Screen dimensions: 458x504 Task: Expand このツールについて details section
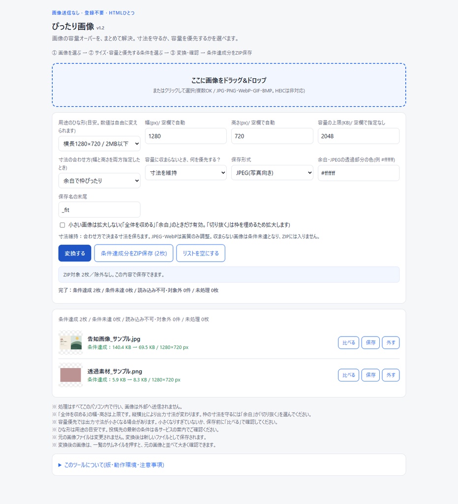pyautogui.click(x=111, y=465)
